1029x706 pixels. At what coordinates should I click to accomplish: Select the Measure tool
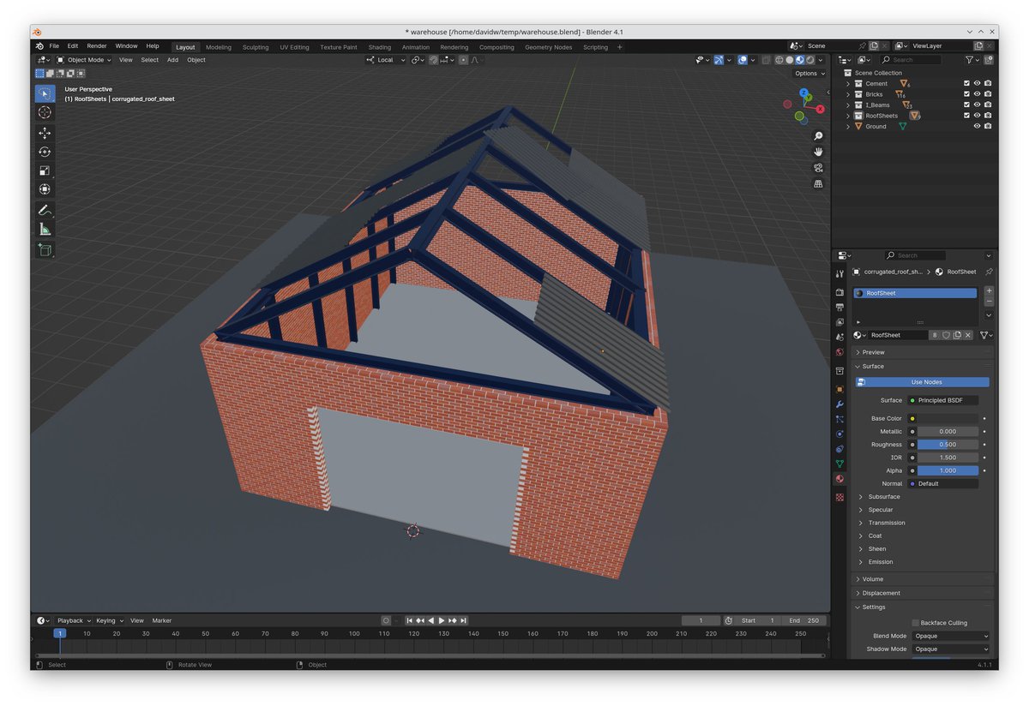click(45, 229)
